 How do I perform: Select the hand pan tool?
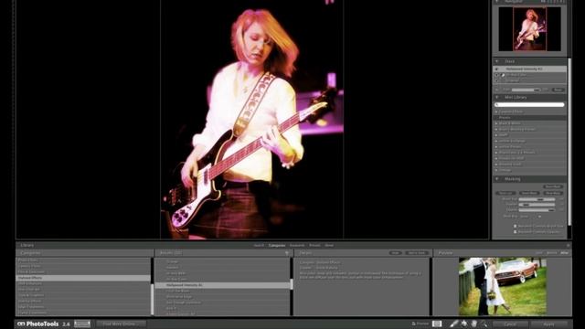474,324
